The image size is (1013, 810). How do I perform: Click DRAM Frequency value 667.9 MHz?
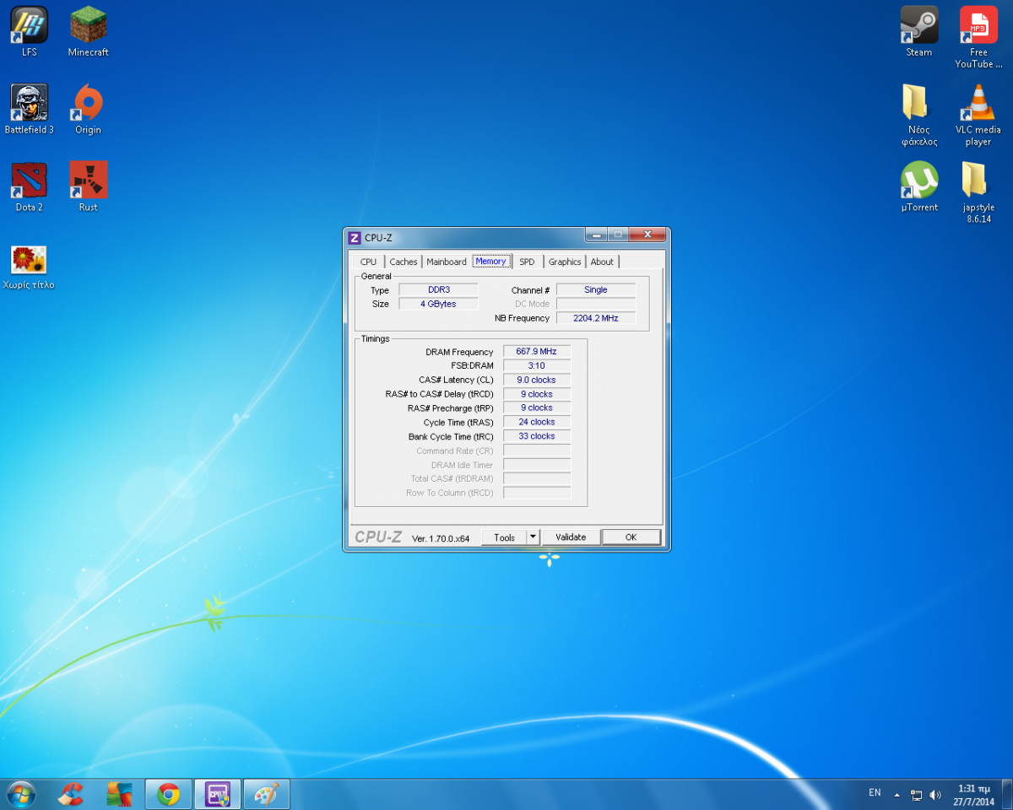point(537,351)
